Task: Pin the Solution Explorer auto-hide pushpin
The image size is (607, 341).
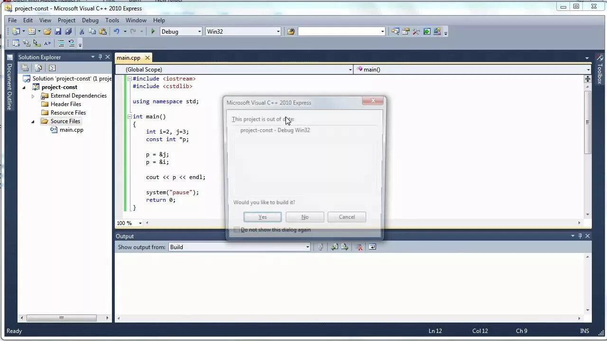Action: tap(100, 57)
